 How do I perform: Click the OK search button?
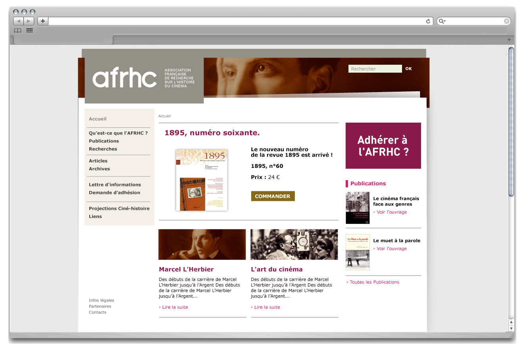[x=408, y=69]
